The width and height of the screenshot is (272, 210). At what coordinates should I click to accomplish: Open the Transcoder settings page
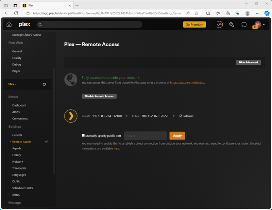(19, 168)
